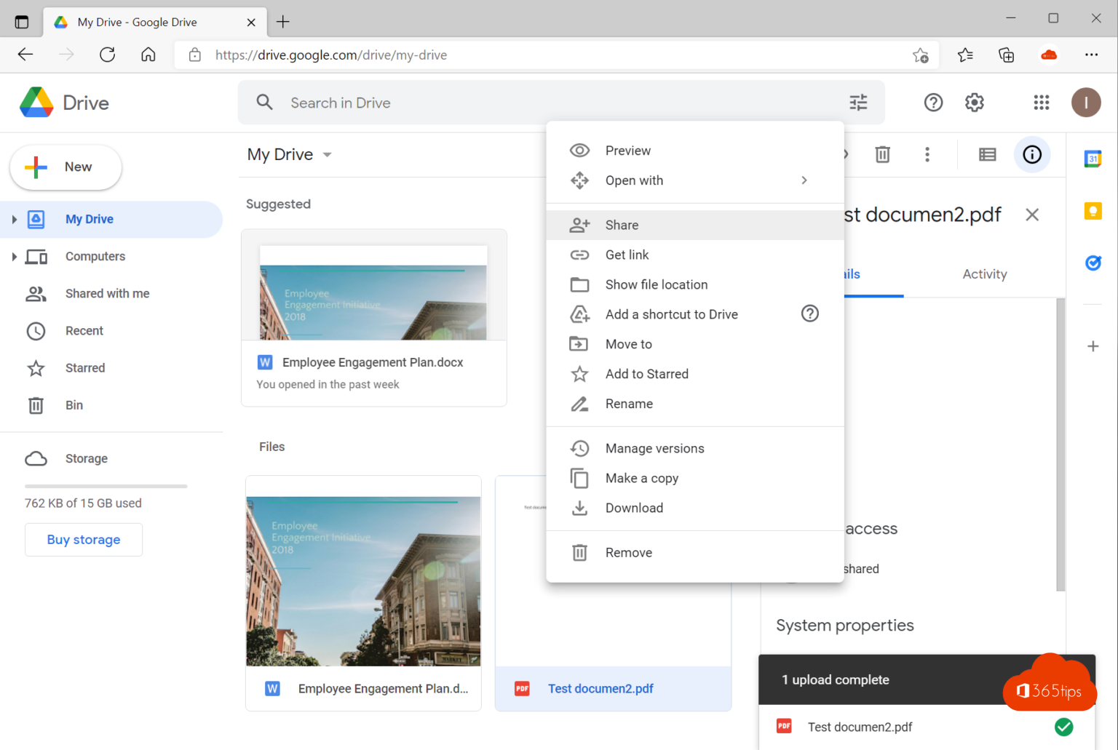The width and height of the screenshot is (1118, 750).
Task: Select the Delete trash icon in toolbar
Action: [x=882, y=154]
